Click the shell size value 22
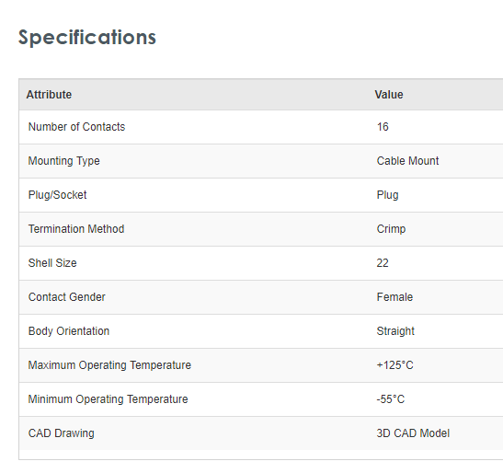 (x=383, y=263)
